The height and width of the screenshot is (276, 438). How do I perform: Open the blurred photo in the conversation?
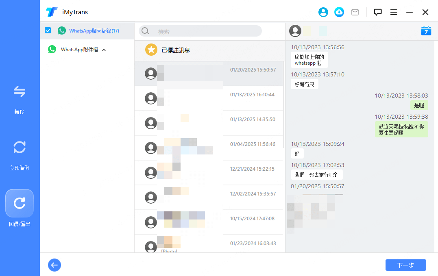315,214
